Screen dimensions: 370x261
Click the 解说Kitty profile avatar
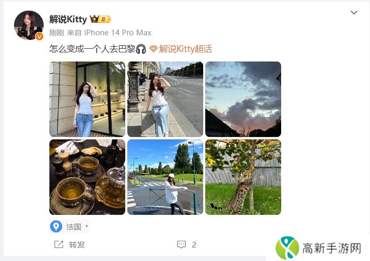[x=29, y=25]
